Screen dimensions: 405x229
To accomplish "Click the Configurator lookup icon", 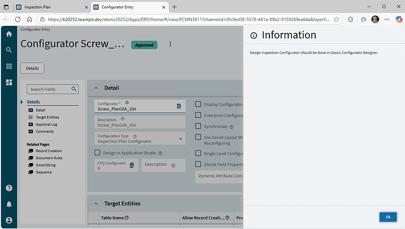I will [x=179, y=106].
